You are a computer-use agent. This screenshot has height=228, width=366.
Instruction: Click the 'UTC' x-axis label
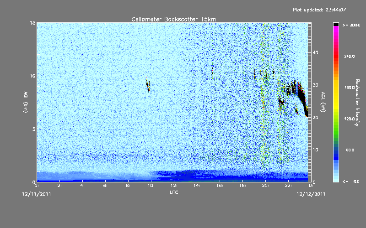click(x=174, y=192)
